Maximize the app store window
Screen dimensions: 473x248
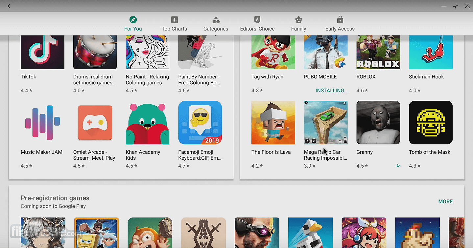point(456,6)
